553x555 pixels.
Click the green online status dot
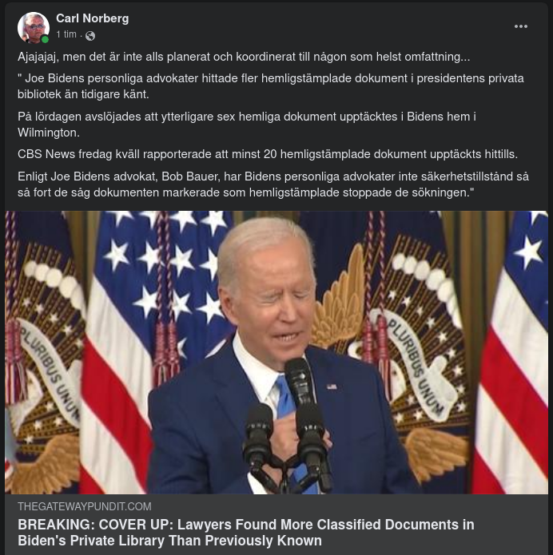tap(46, 39)
